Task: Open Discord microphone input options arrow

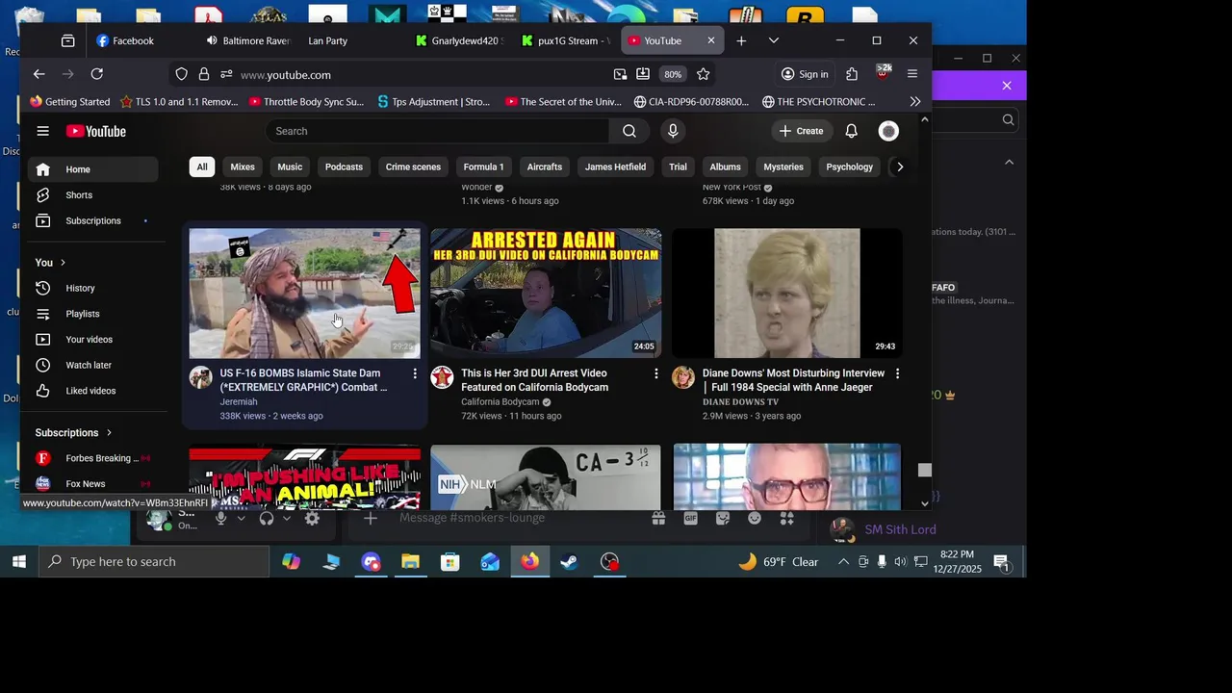Action: click(x=241, y=519)
